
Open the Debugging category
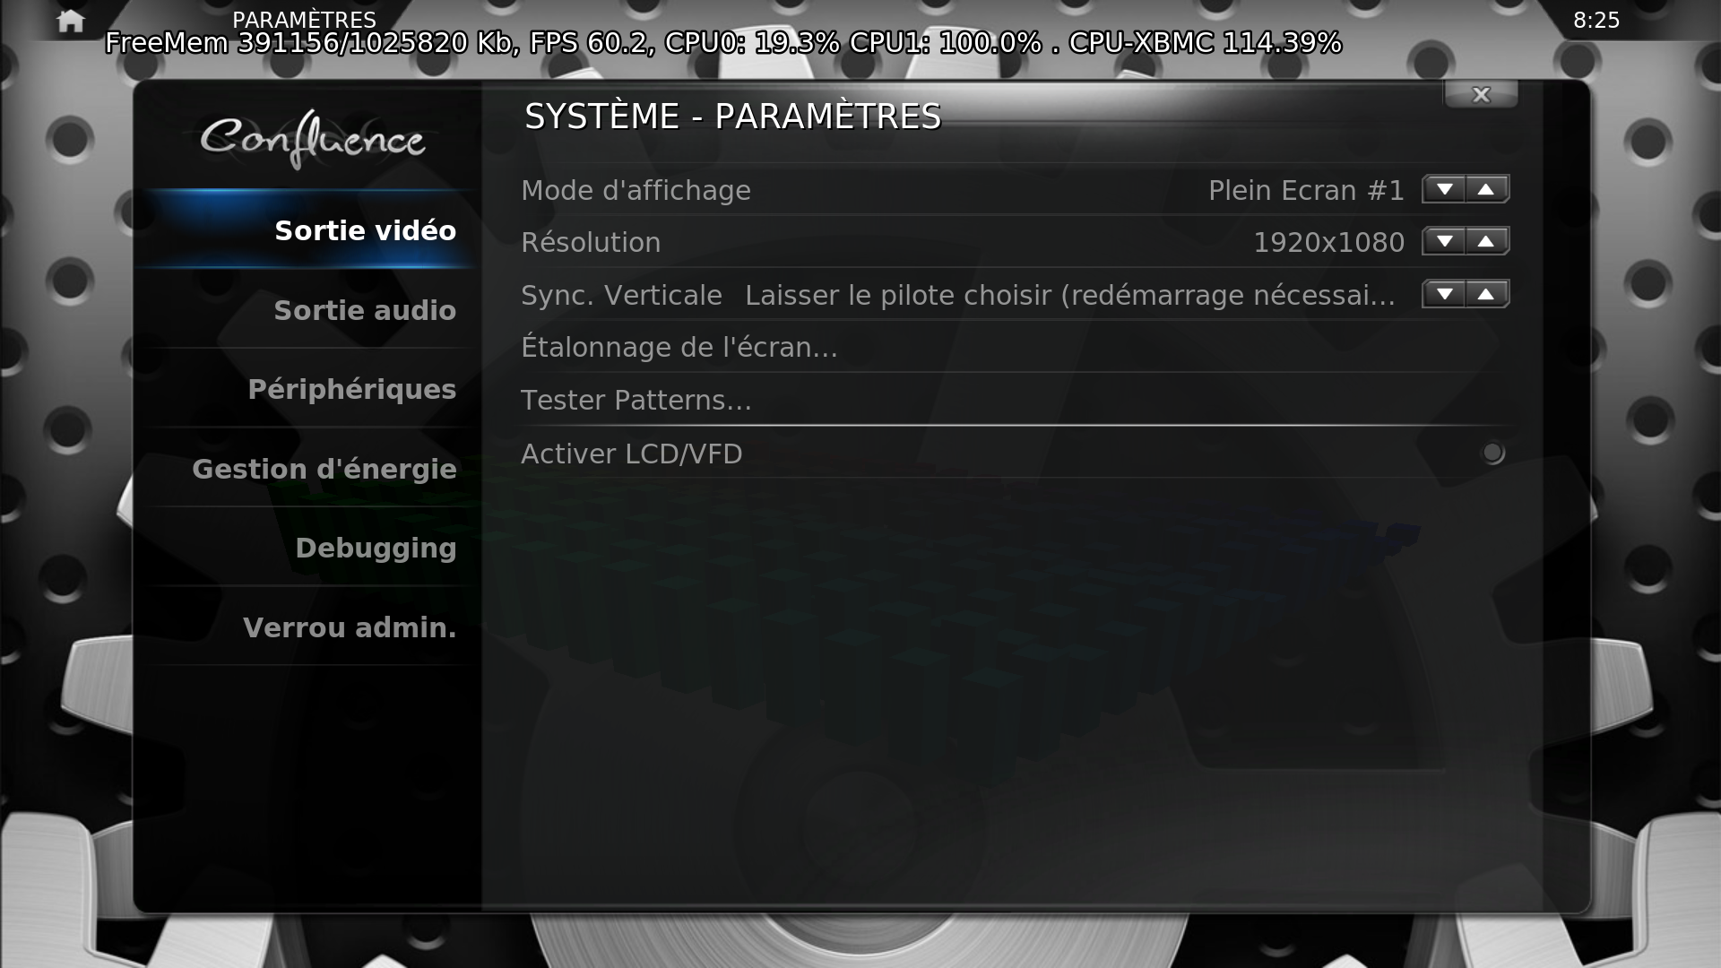[x=307, y=548]
